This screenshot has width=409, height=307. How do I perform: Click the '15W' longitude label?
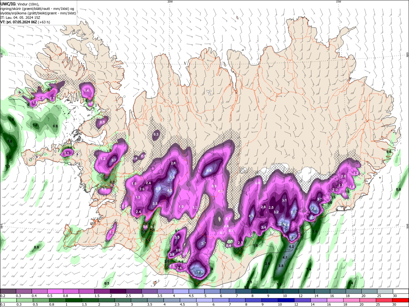pos(338,2)
